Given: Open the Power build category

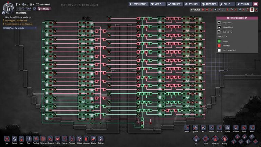Looking at the screenshot, I should point(21,139).
